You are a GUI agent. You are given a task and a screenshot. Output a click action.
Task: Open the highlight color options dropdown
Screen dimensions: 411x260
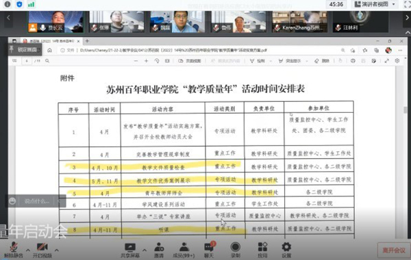tap(307, 61)
